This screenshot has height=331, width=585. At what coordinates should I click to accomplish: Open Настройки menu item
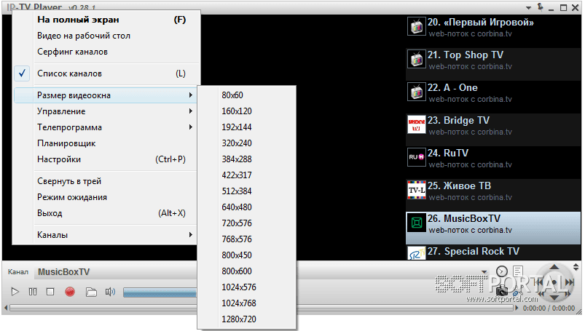coord(106,159)
